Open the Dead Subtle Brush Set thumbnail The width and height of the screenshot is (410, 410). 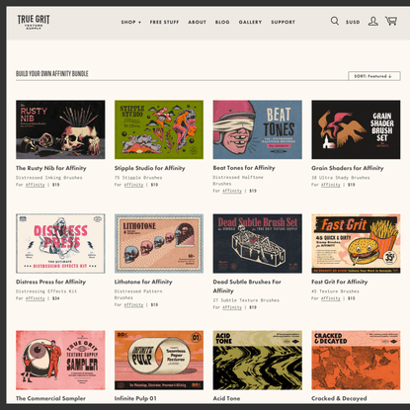(x=257, y=243)
